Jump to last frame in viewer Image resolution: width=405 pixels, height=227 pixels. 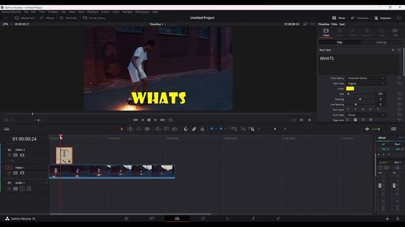pyautogui.click(x=163, y=120)
